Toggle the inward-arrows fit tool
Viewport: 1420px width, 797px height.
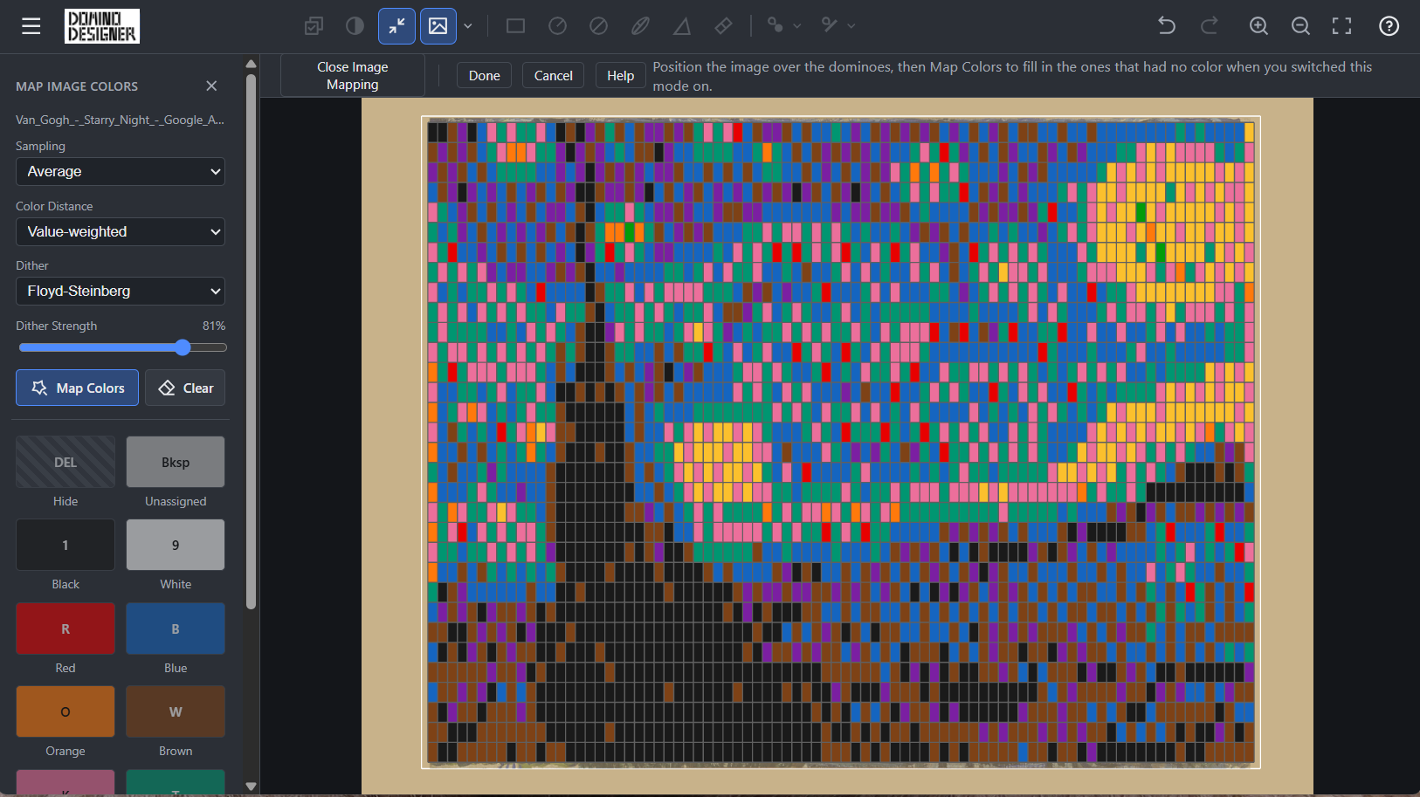[x=396, y=26]
